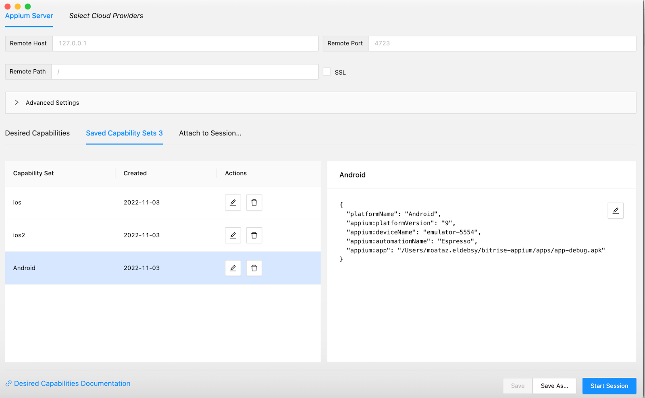Image resolution: width=645 pixels, height=398 pixels.
Task: Select the ios2 capability set row
Action: tap(163, 235)
